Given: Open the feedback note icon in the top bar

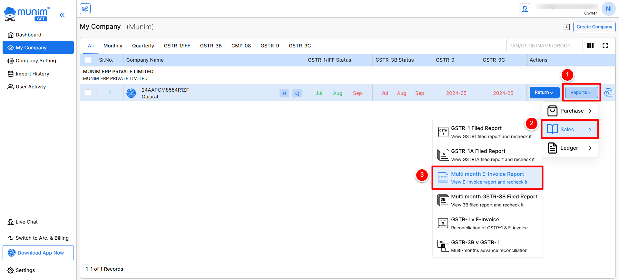Looking at the screenshot, I should click(85, 9).
